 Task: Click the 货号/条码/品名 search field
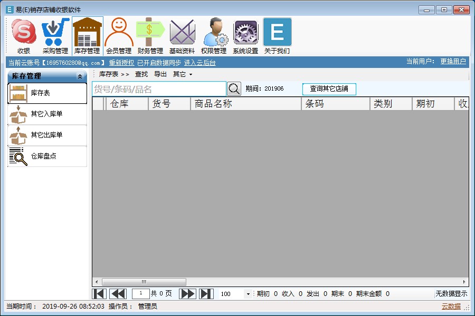point(159,89)
